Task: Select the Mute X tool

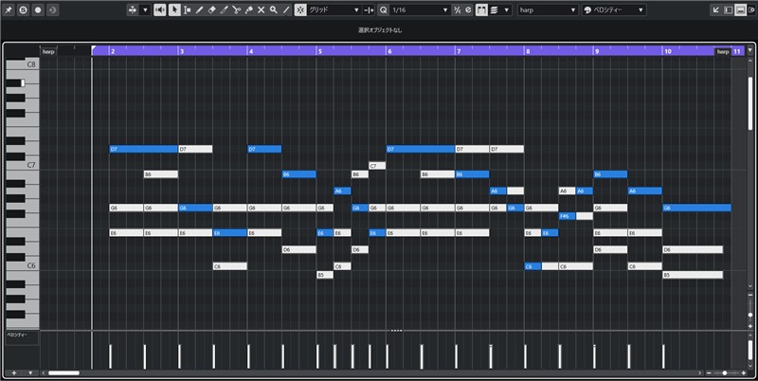Action: tap(262, 9)
